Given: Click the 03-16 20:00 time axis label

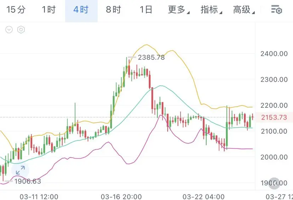Looking at the screenshot, I should [x=121, y=197].
